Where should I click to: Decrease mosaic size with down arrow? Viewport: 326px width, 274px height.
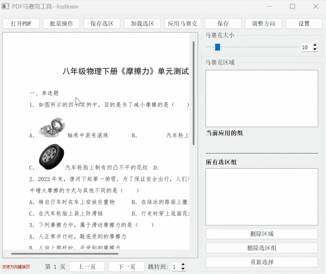click(x=315, y=50)
